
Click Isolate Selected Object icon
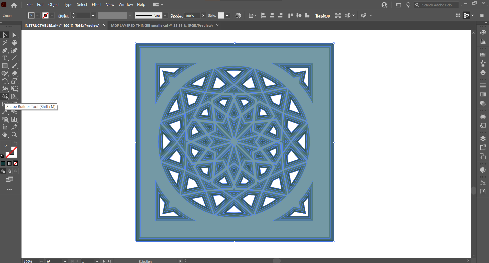tap(338, 16)
